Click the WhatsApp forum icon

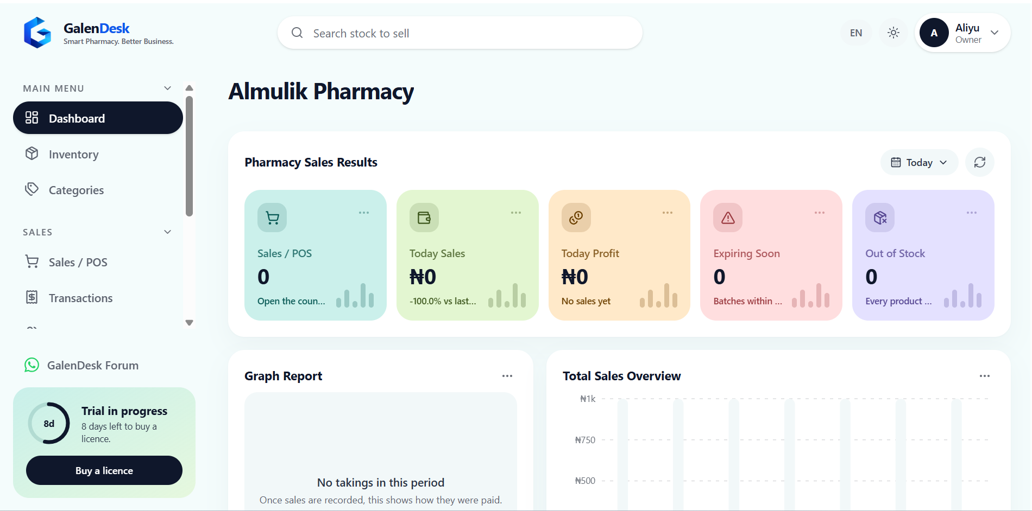click(32, 365)
